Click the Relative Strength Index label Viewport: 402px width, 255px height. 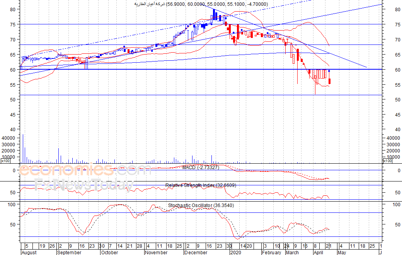(201, 185)
